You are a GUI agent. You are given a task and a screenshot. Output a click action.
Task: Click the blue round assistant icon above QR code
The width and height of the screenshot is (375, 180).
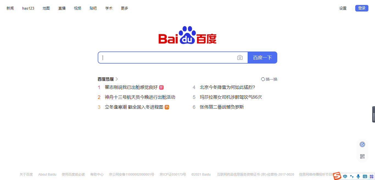(362, 144)
